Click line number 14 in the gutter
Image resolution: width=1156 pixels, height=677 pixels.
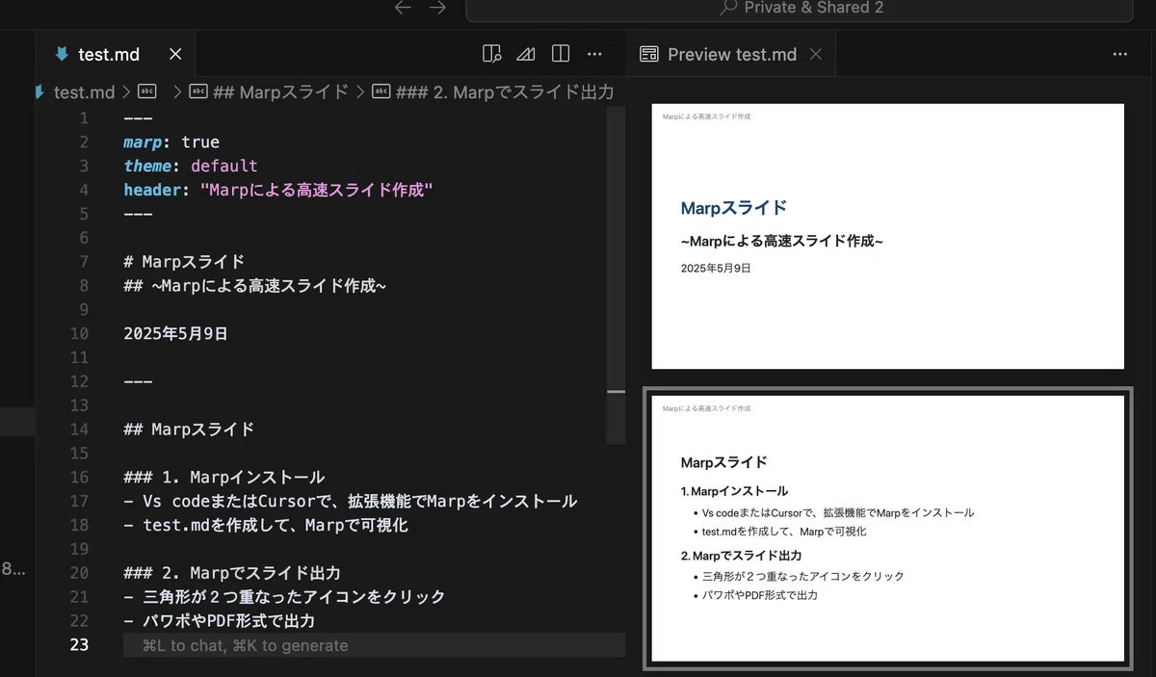click(x=79, y=430)
